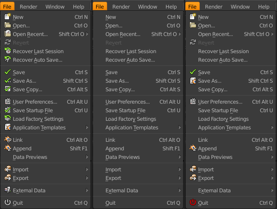
Task: Click the Open Recent icon in left menu
Action: pyautogui.click(x=8, y=34)
